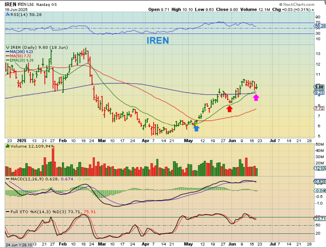Screen dimensions: 326x248
Task: Click the green up-triangle next to Chg
Action: (313, 10)
